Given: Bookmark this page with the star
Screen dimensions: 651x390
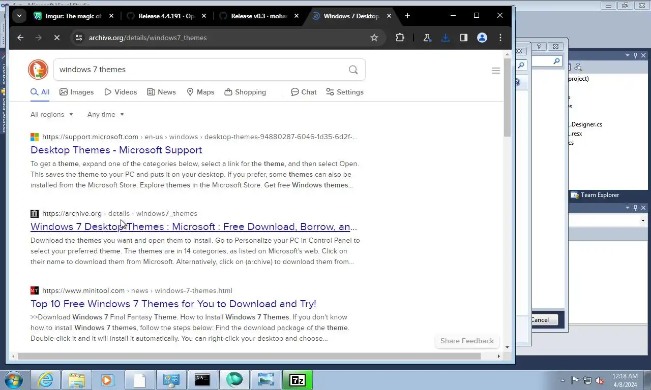Looking at the screenshot, I should [x=374, y=38].
